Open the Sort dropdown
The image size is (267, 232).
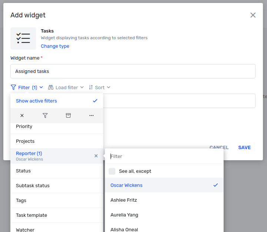click(x=99, y=87)
